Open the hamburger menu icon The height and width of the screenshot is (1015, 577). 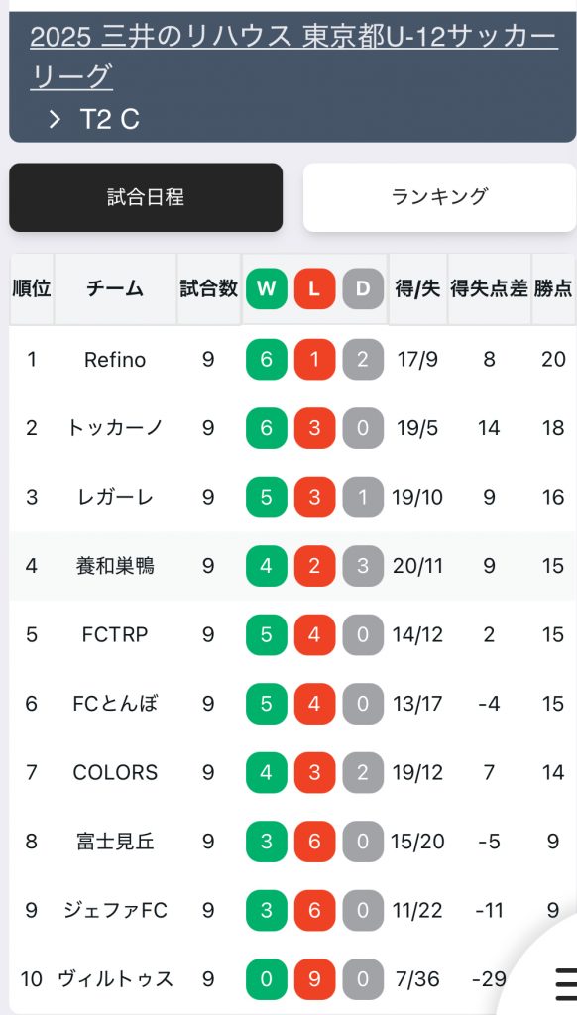pyautogui.click(x=566, y=984)
